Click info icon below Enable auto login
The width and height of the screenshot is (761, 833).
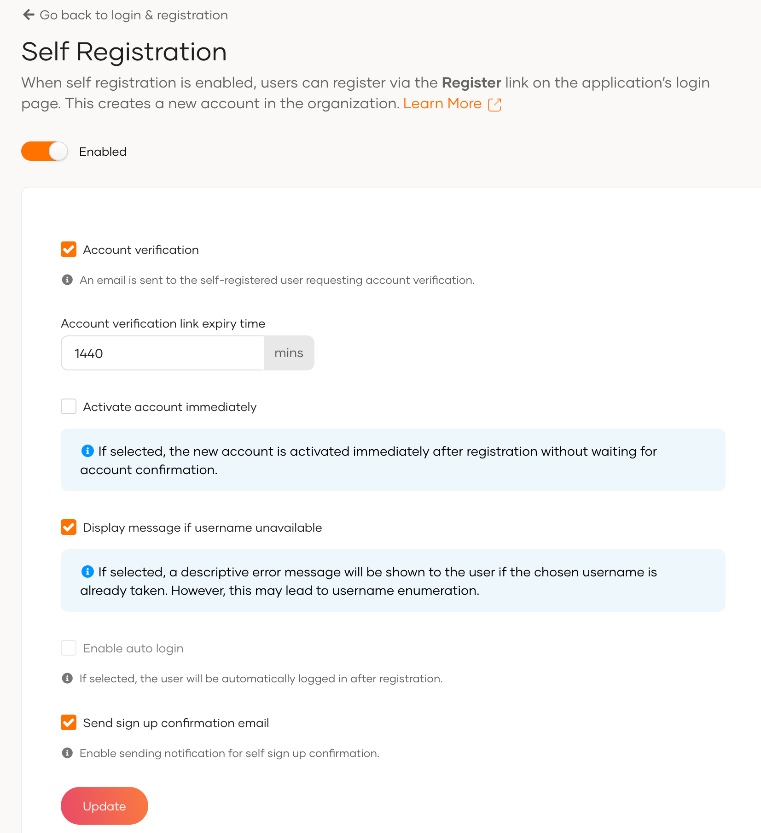(68, 678)
